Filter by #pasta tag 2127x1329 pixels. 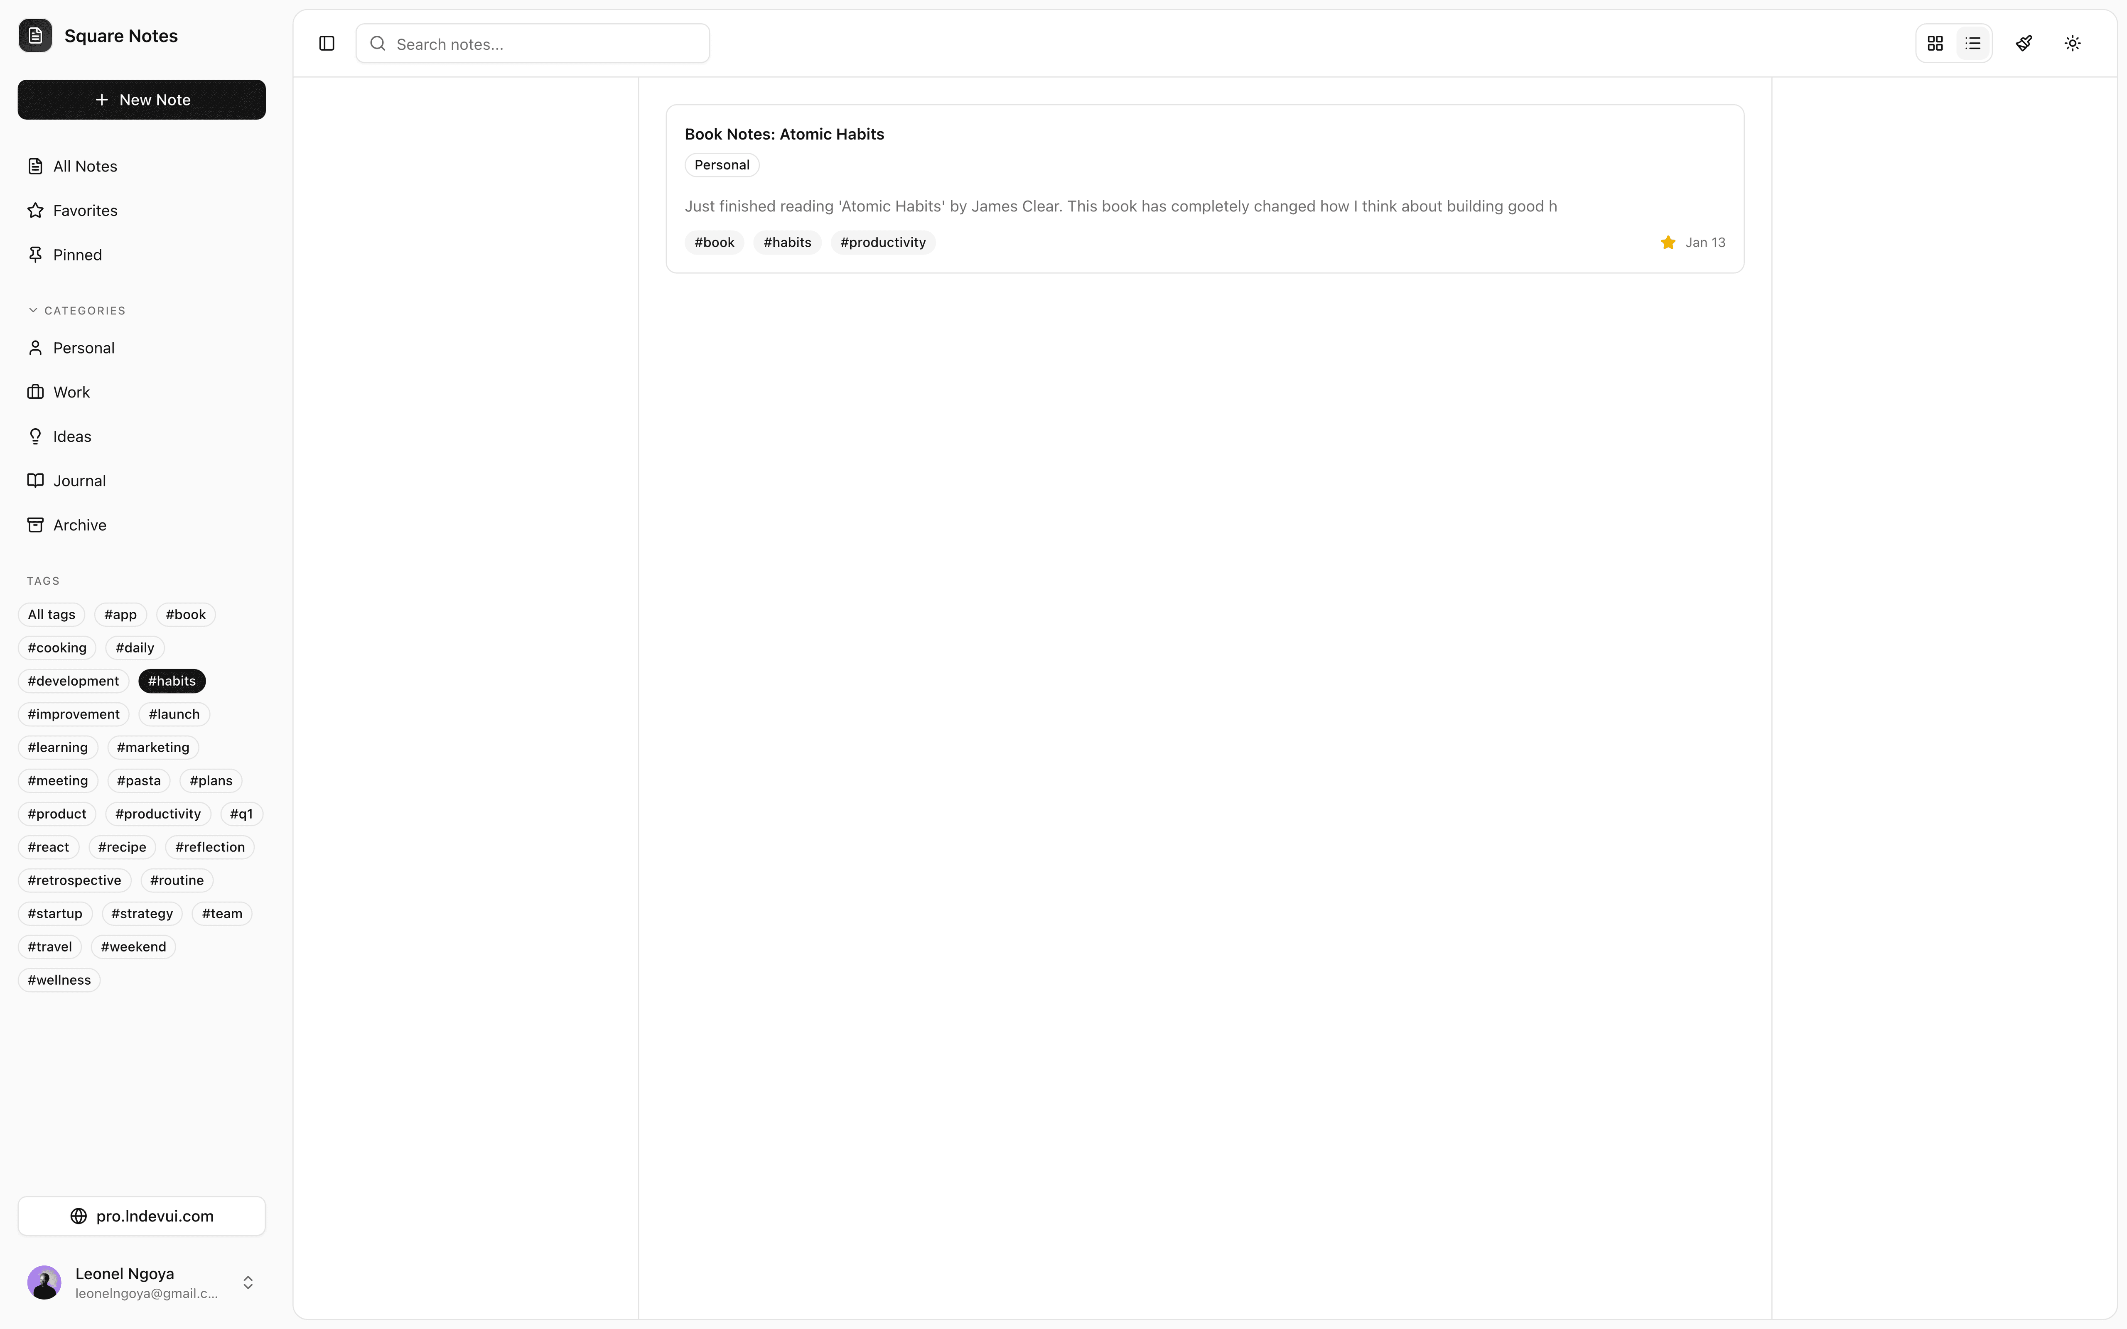click(139, 780)
